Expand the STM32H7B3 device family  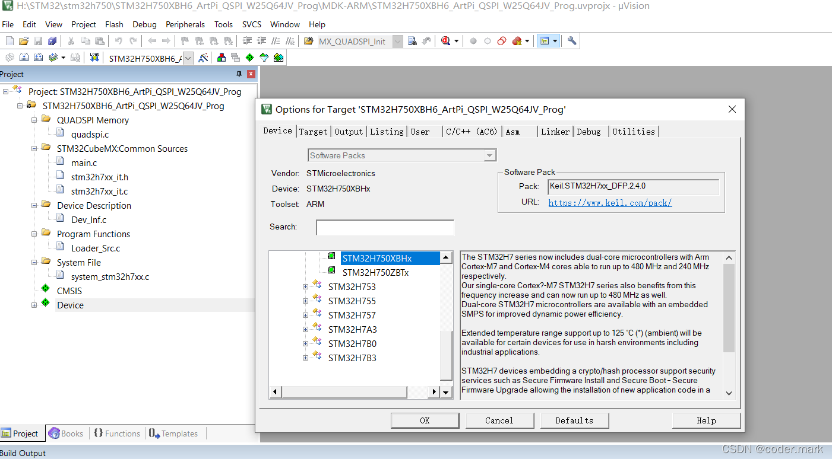306,358
